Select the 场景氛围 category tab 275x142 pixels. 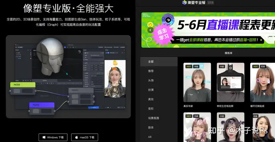159,118
